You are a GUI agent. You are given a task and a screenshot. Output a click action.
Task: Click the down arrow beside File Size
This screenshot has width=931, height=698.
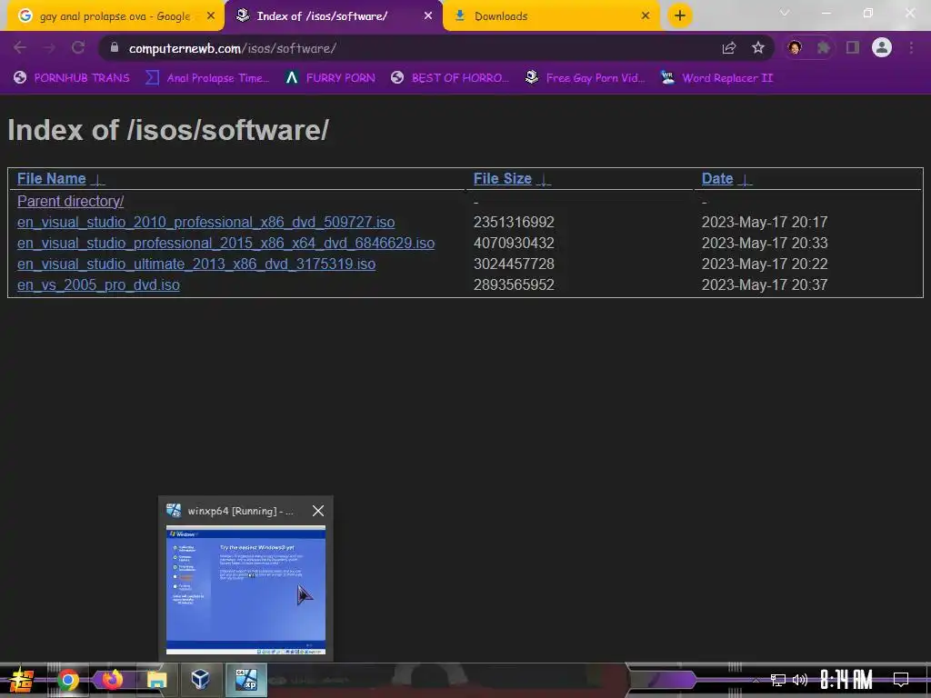(544, 180)
